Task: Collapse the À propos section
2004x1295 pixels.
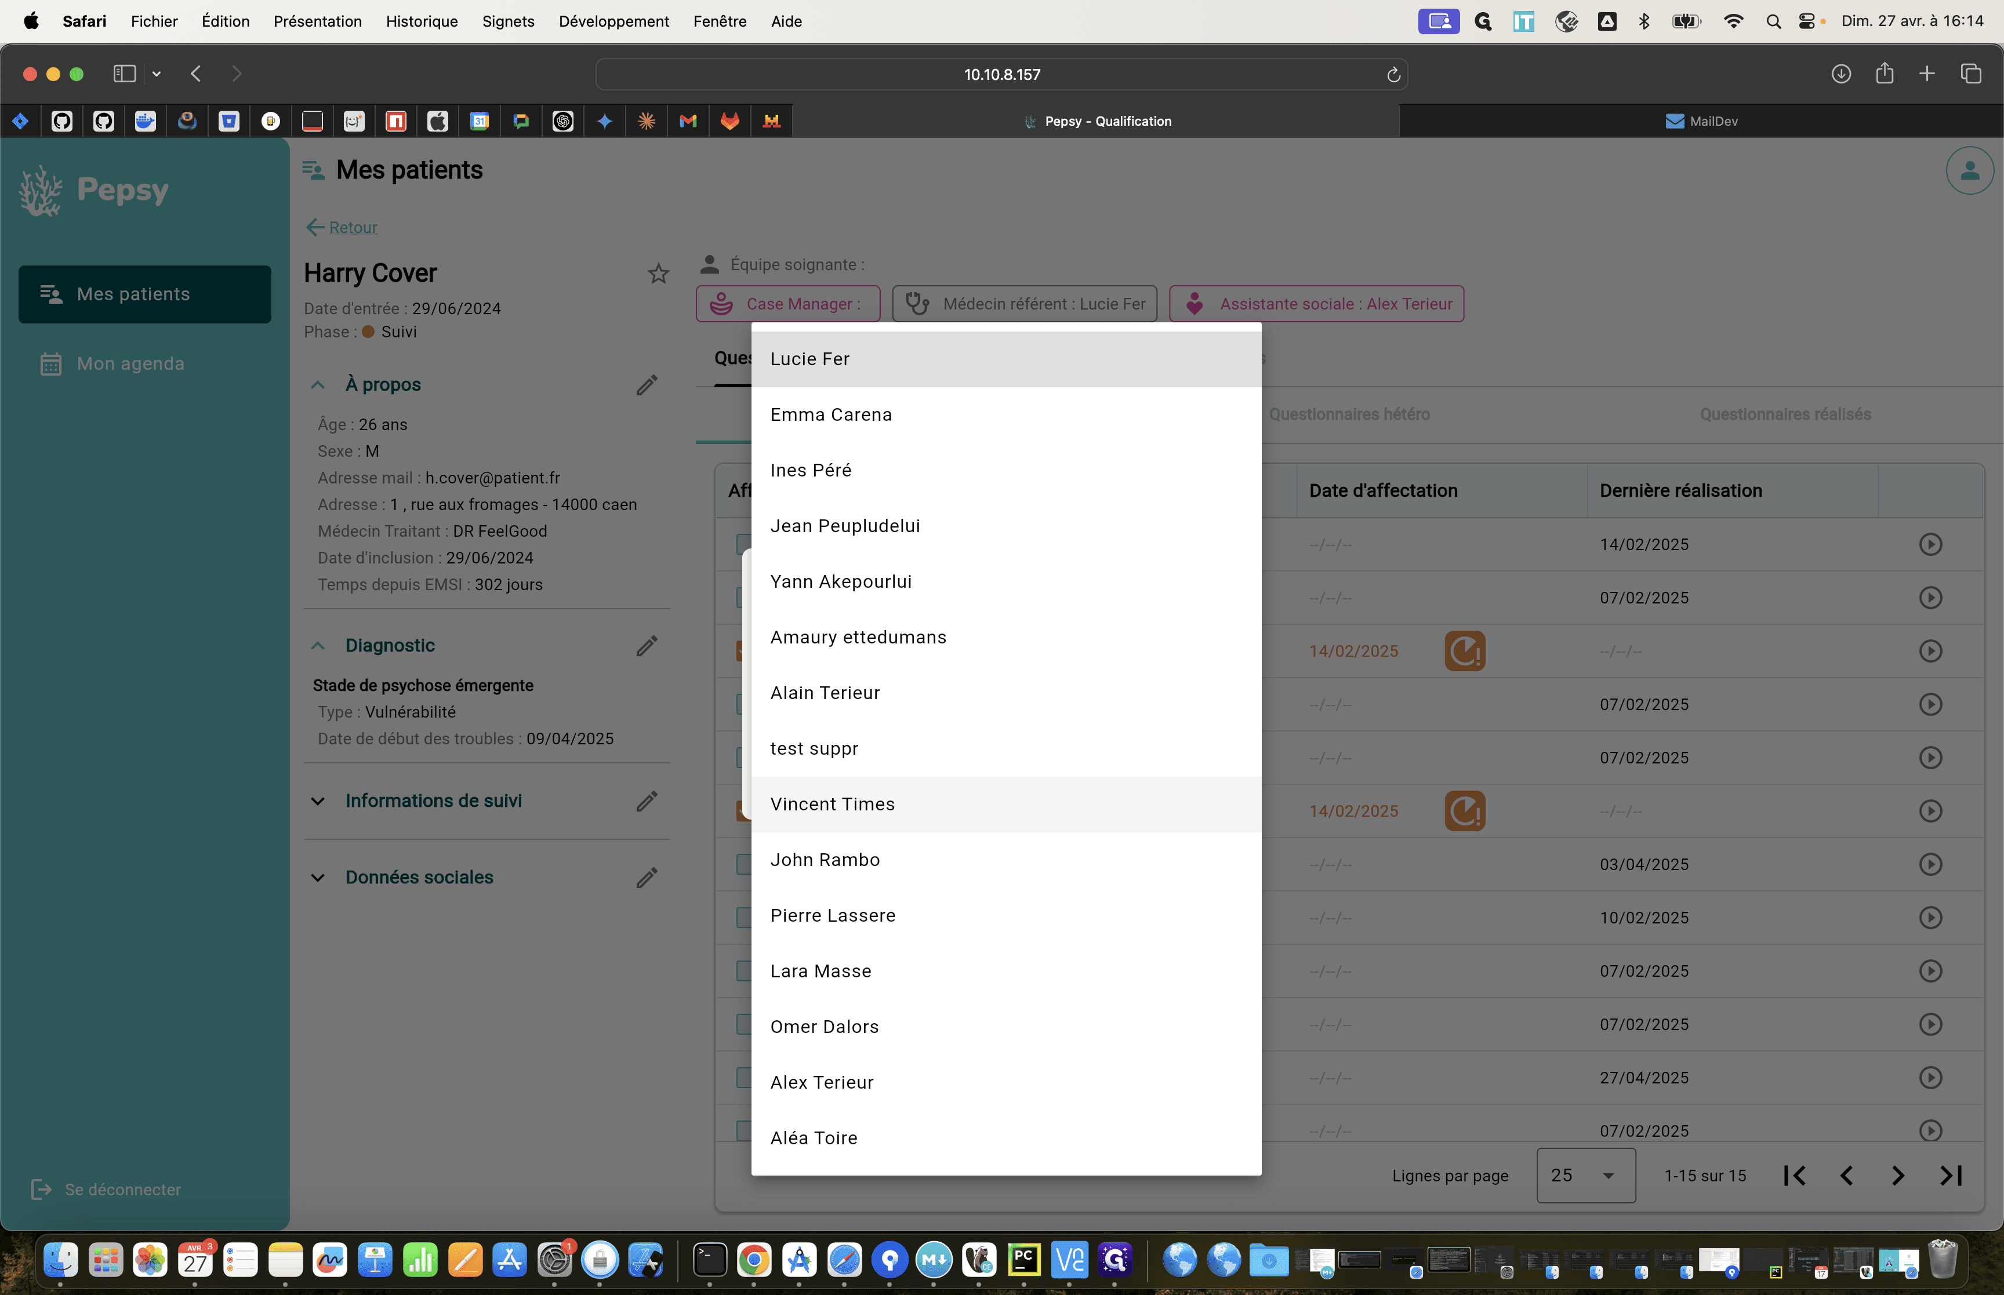Action: pos(318,385)
